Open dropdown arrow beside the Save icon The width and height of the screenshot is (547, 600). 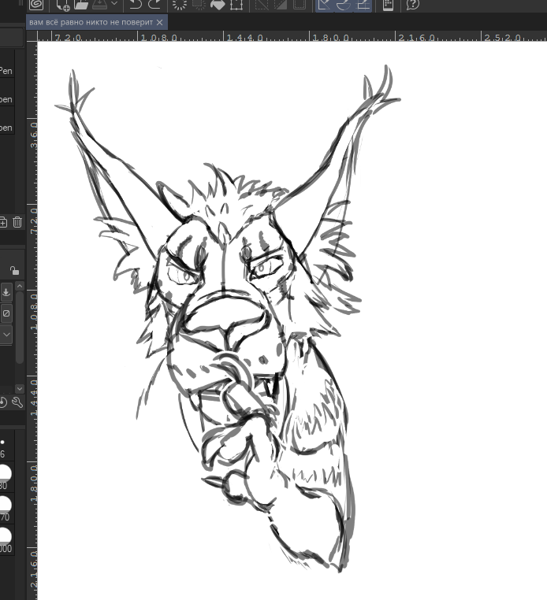pos(113,4)
